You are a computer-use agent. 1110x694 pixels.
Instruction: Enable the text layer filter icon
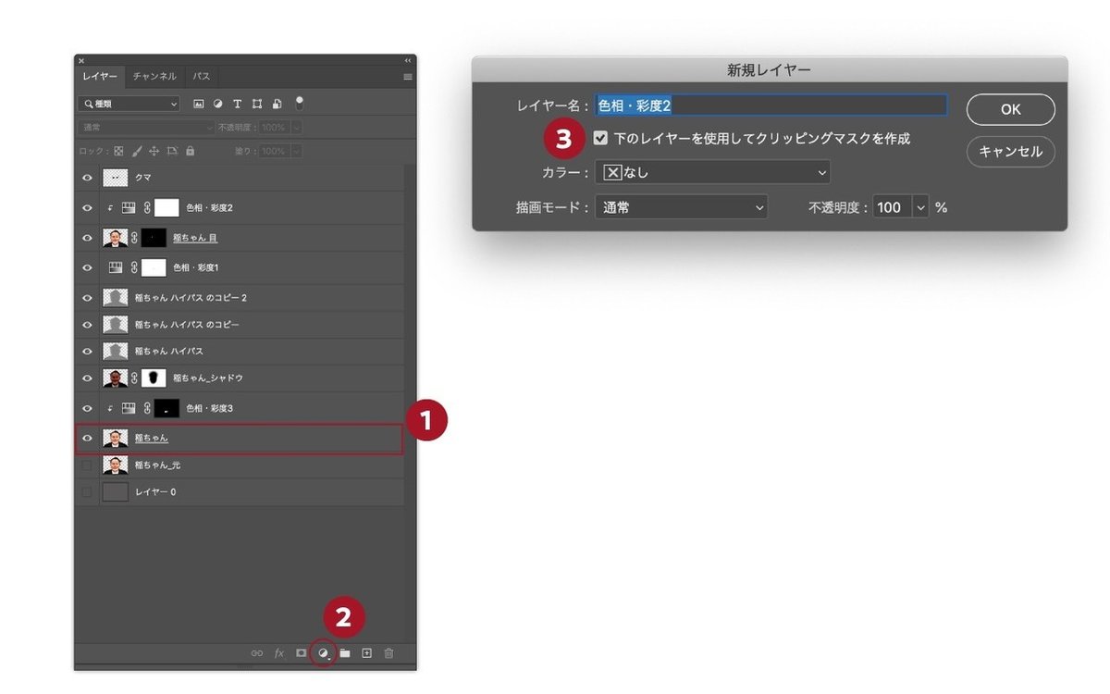[238, 104]
